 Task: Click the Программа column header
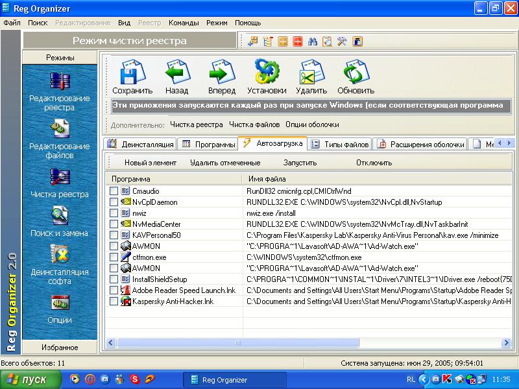click(175, 179)
